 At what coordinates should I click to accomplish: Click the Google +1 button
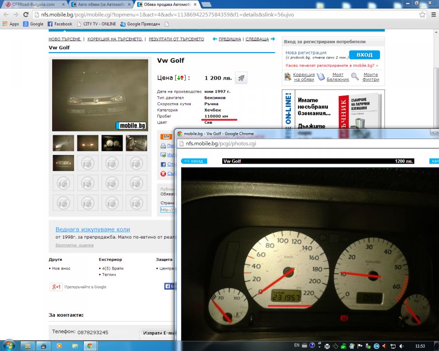(57, 287)
